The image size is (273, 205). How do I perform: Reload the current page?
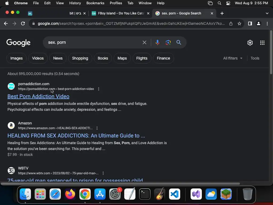click(x=23, y=23)
